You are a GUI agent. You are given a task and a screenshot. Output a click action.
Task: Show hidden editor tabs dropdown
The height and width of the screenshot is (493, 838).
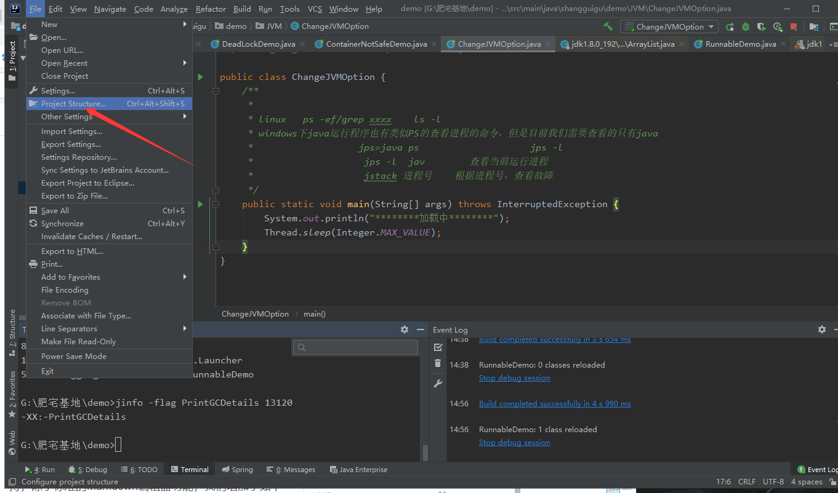point(833,44)
